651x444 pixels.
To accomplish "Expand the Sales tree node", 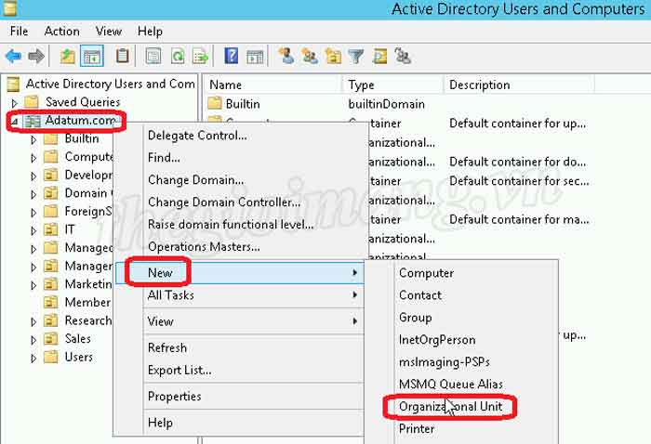I will (33, 340).
